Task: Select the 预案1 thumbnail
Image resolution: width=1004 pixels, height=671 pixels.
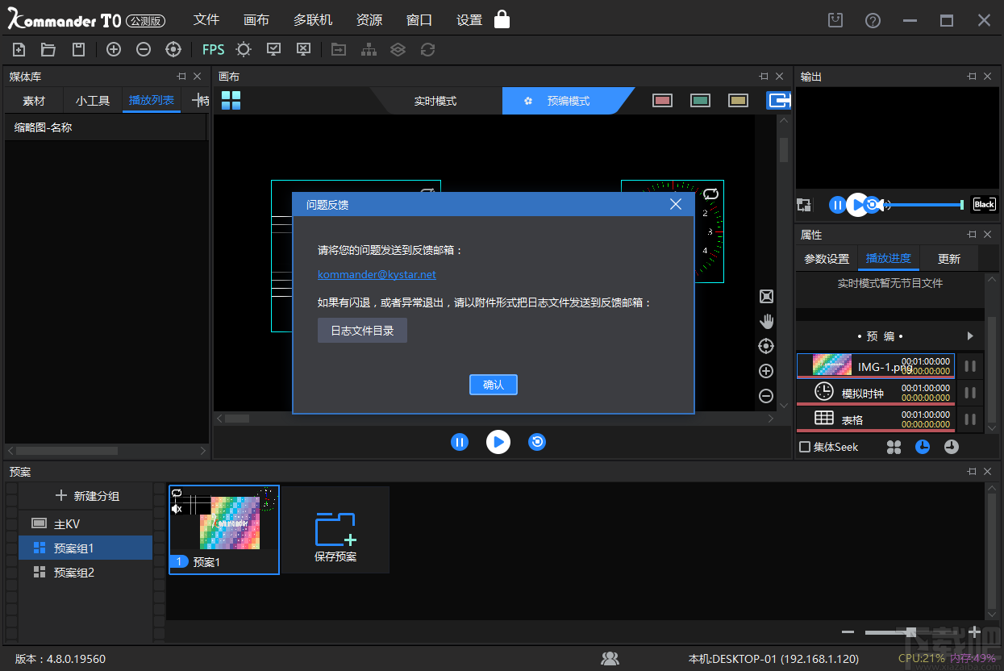Action: [223, 528]
